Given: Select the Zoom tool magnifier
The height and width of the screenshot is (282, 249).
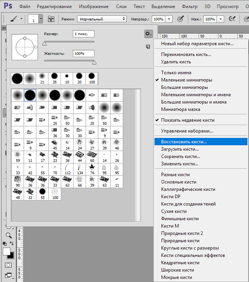Looking at the screenshot, I should (8, 235).
